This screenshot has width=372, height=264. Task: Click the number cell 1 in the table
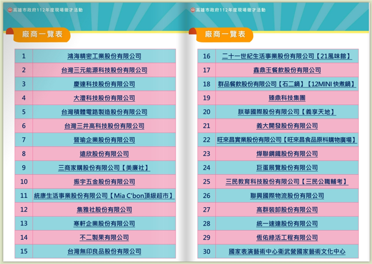coord(24,56)
